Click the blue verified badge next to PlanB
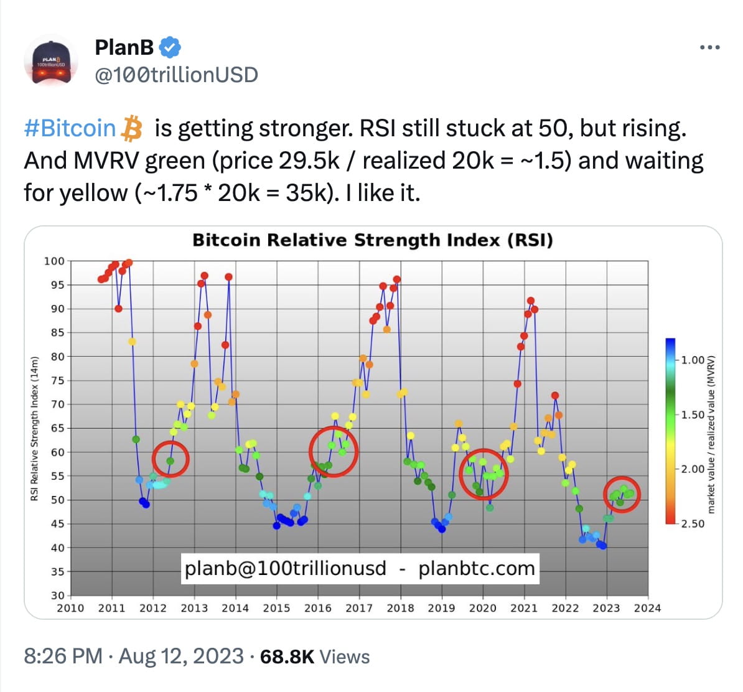 click(x=170, y=46)
